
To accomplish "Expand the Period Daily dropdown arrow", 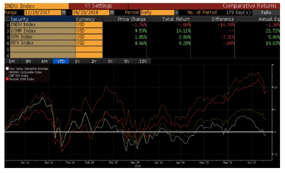I will (x=177, y=12).
